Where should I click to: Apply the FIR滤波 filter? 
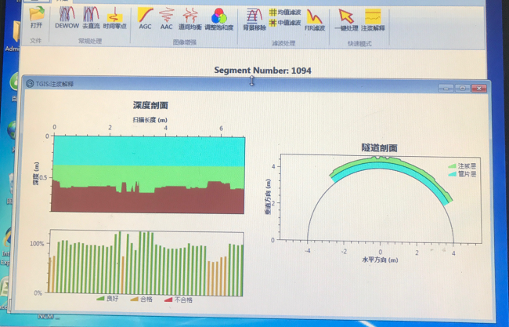tap(314, 16)
